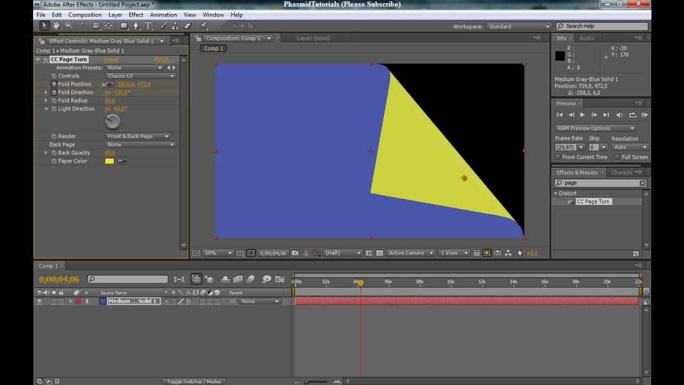
Task: Switch to the Effects & Presets tab
Action: click(577, 173)
